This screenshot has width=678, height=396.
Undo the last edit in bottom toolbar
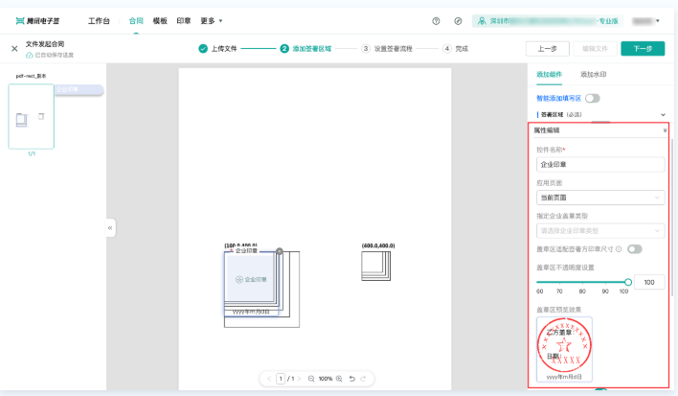click(x=352, y=379)
